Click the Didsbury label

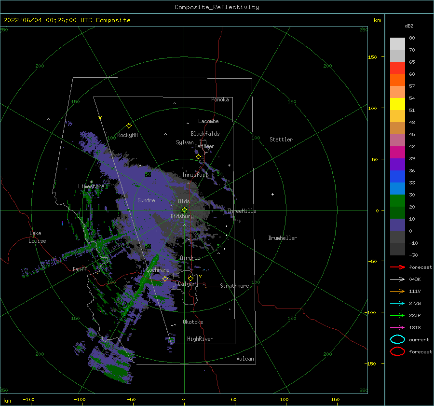coord(182,216)
